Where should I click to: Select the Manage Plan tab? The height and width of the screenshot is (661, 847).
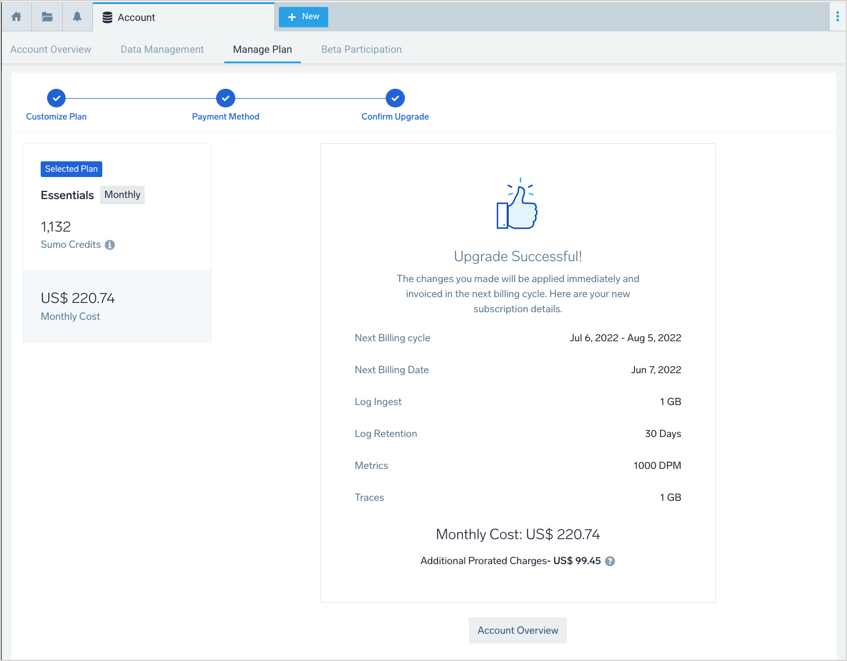pos(263,49)
